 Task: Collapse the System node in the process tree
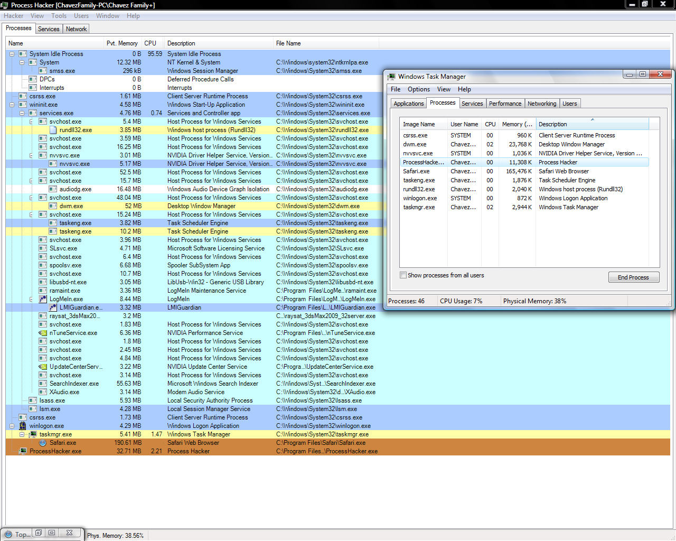pyautogui.click(x=22, y=62)
